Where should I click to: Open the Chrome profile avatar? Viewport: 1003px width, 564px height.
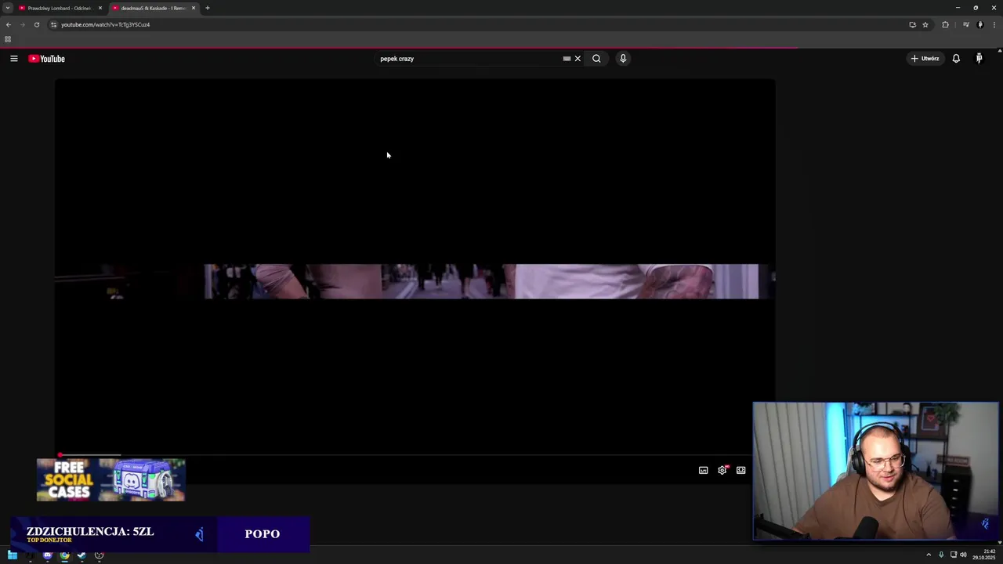(980, 24)
